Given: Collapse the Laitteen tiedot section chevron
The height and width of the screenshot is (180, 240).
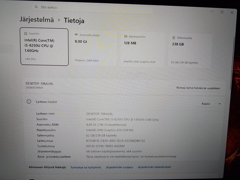Looking at the screenshot, I should 220,104.
